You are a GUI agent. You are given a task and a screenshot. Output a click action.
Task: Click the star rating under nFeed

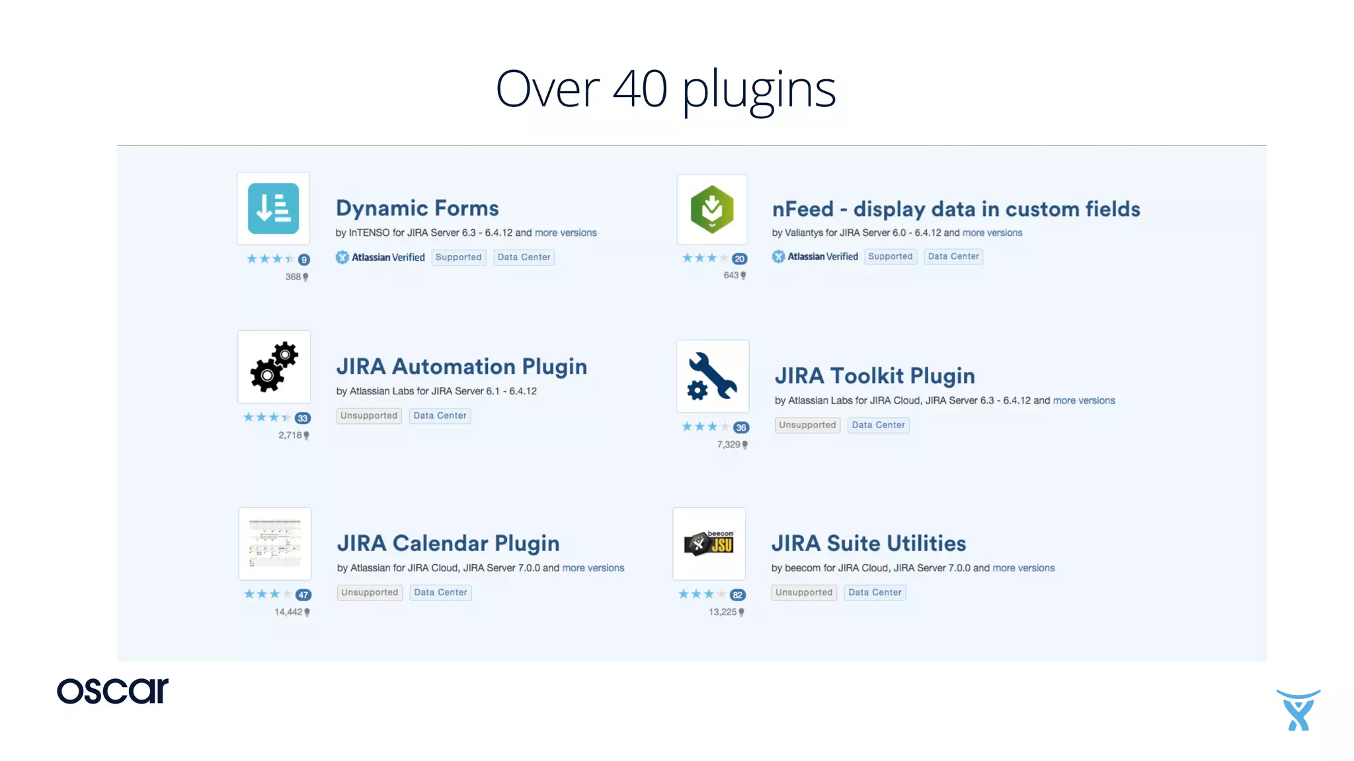click(x=705, y=258)
